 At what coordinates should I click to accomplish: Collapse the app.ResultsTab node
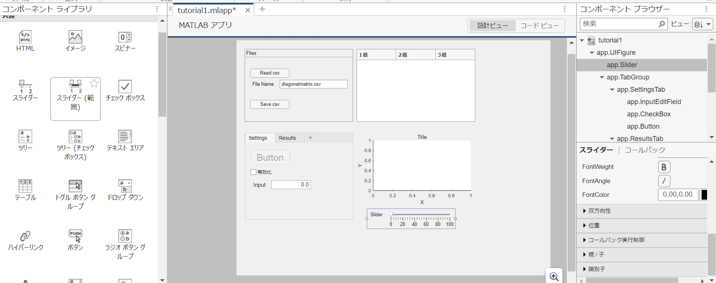[x=612, y=139]
